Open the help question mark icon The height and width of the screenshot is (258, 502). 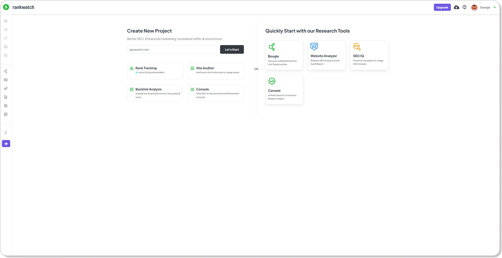coord(465,7)
